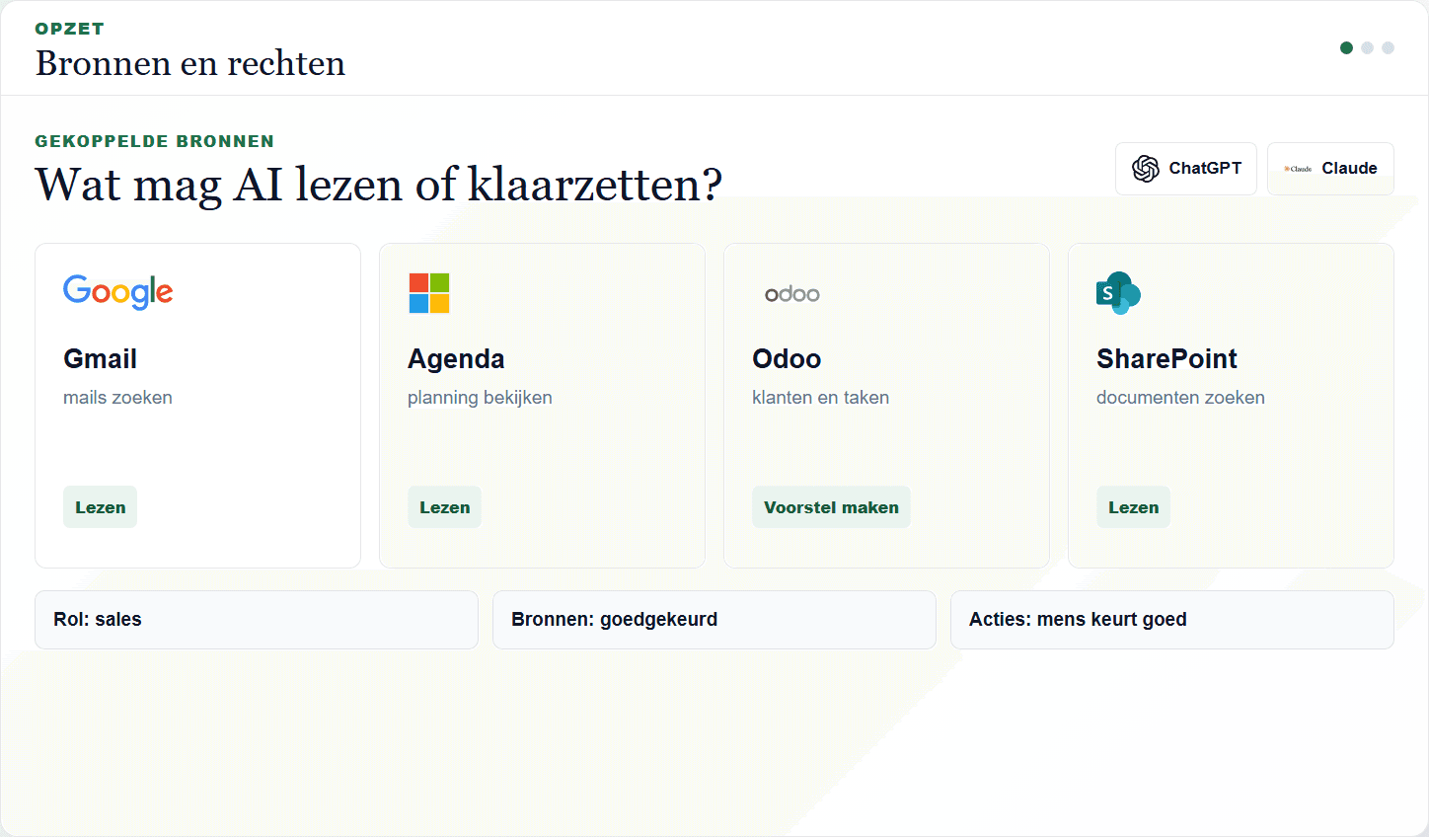This screenshot has width=1429, height=837.
Task: Click the 'Bronnen en rechten' title
Action: click(190, 63)
